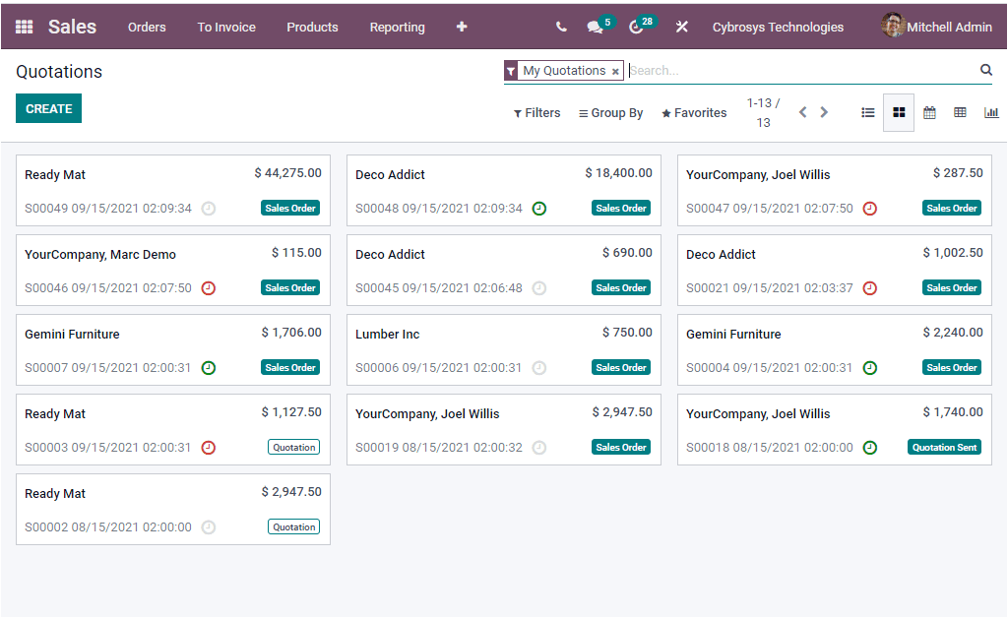Switch to list view
1008x618 pixels.
coord(867,112)
